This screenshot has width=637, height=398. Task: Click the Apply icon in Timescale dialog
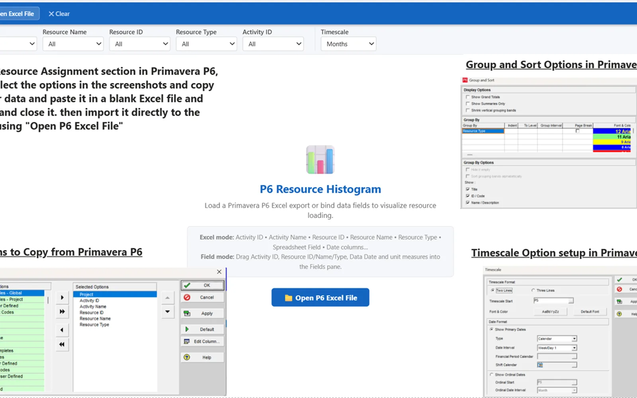point(619,302)
